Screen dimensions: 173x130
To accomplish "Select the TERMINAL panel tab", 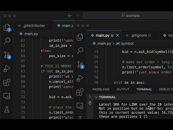I will tap(144, 89).
